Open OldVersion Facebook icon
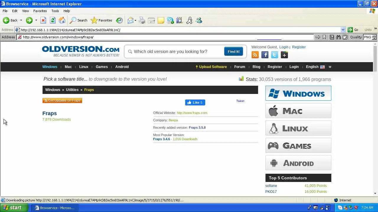 [265, 55]
